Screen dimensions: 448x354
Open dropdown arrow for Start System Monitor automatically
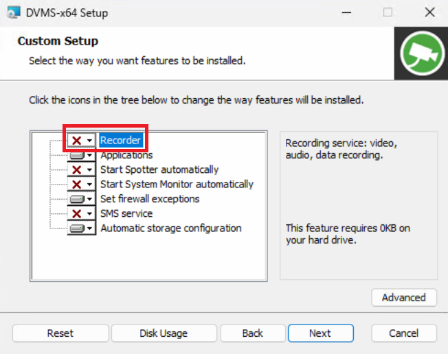[x=89, y=185]
